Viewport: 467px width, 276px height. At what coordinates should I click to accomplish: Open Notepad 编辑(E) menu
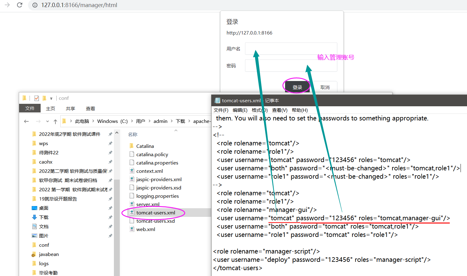point(240,110)
